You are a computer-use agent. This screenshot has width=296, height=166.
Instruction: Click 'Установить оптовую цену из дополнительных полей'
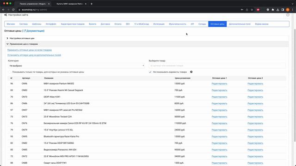tap(34, 55)
